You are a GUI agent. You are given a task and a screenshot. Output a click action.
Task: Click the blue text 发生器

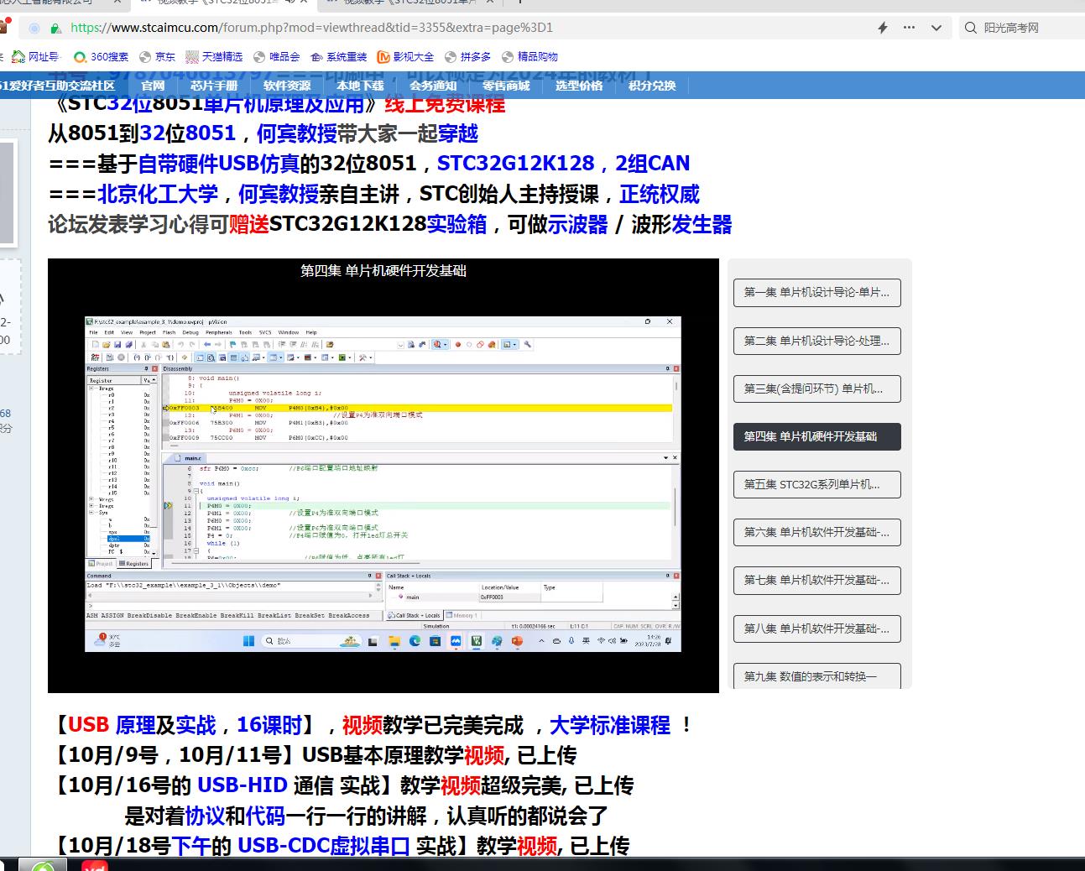[x=702, y=225]
